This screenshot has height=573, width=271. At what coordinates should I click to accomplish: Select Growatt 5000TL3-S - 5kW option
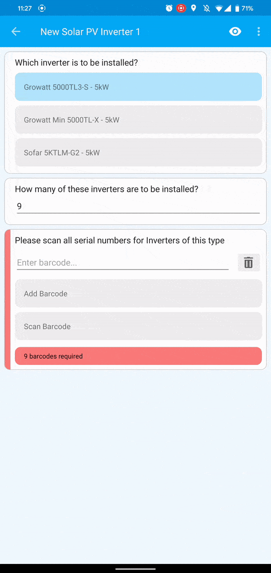(138, 87)
